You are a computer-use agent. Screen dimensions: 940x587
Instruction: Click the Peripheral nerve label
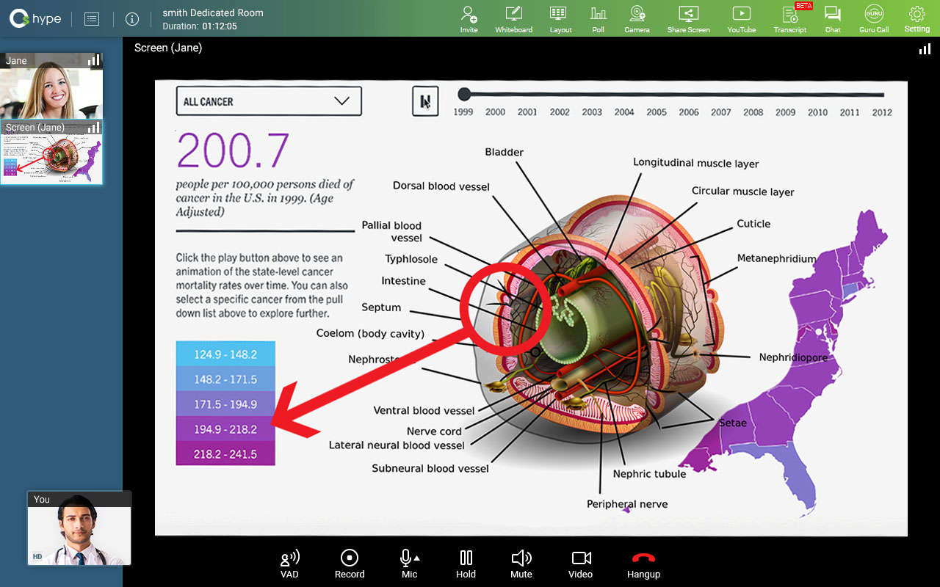[627, 504]
